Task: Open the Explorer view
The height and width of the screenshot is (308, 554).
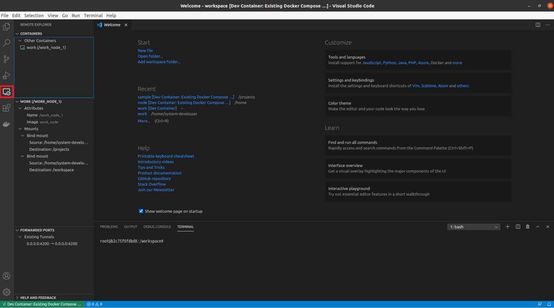Action: click(x=6, y=26)
